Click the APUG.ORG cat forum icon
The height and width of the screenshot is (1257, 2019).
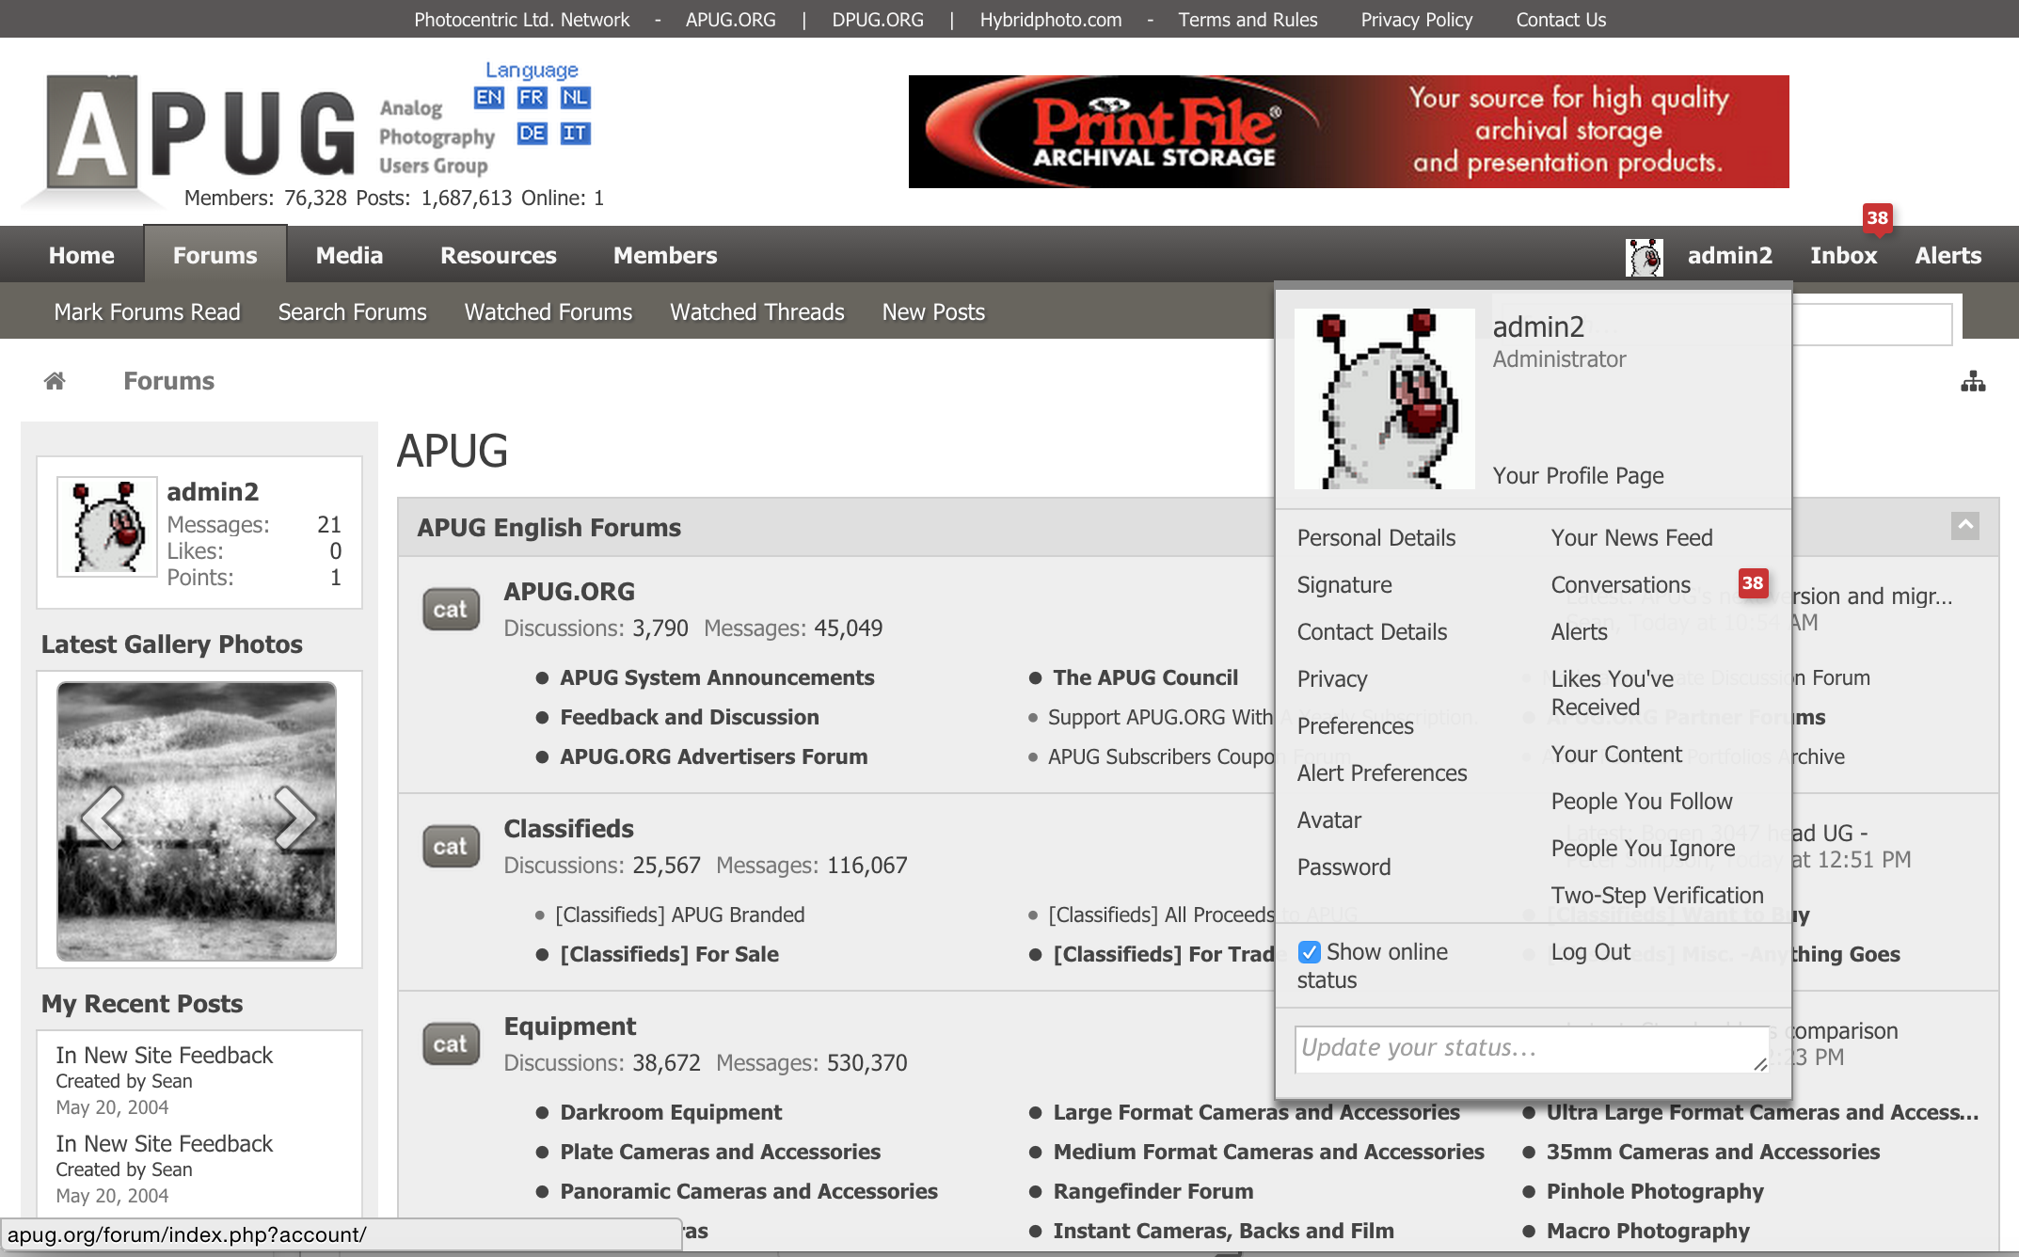coord(451,610)
